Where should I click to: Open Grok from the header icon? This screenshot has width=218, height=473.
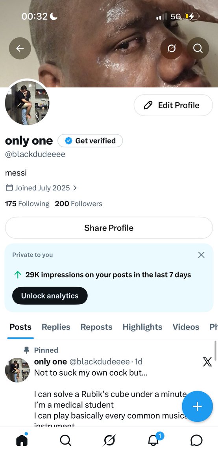[x=171, y=48]
